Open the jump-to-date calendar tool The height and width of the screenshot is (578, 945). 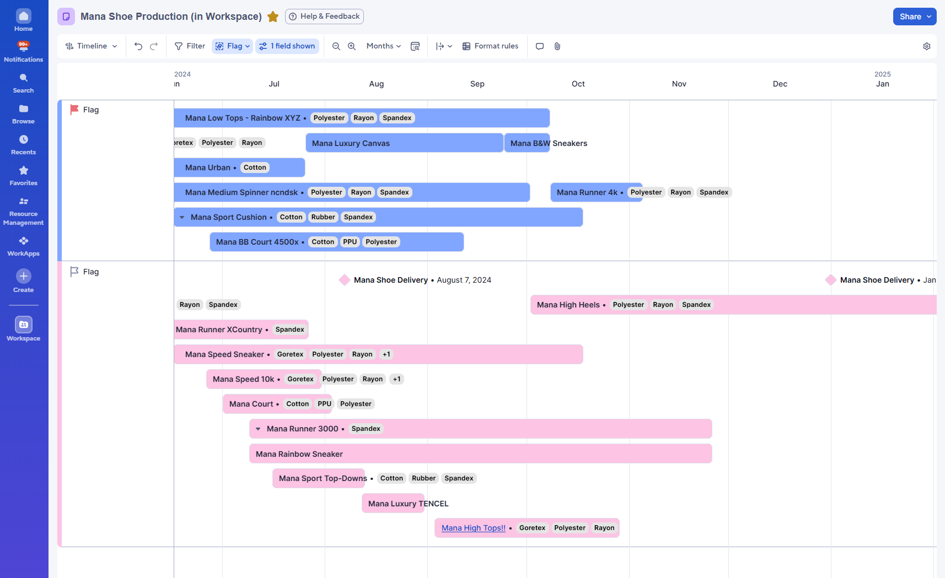[x=415, y=46]
